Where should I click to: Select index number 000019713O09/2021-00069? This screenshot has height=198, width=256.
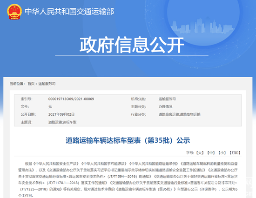71,99
